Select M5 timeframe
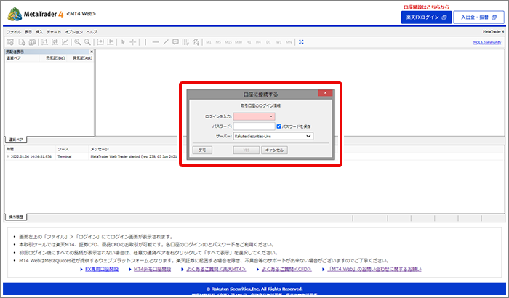This screenshot has width=509, height=298. click(218, 42)
